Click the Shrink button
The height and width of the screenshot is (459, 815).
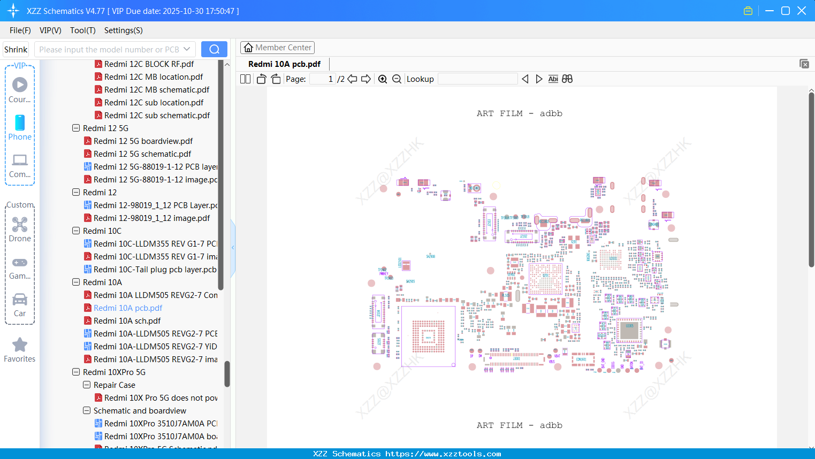click(x=16, y=49)
